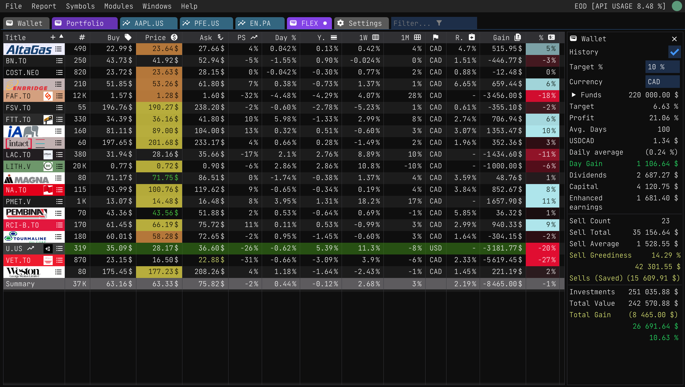The height and width of the screenshot is (387, 685).
Task: Switch to the AAPL.US tab
Action: click(x=149, y=23)
